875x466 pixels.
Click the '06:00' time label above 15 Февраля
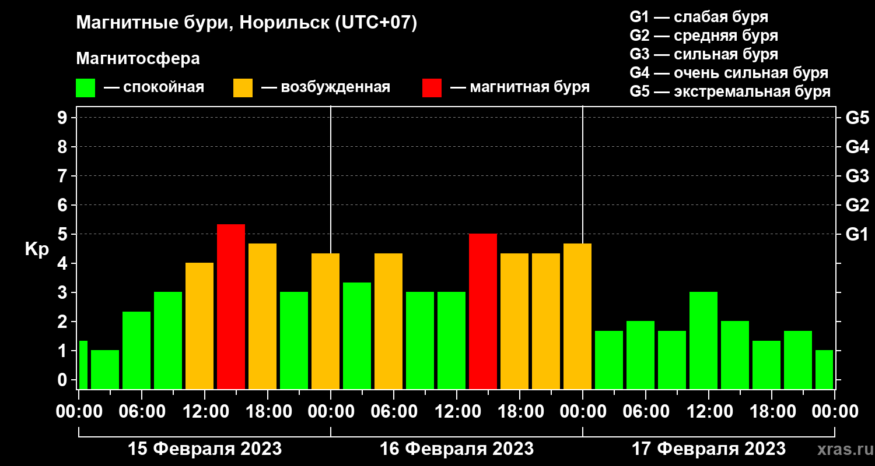pos(141,411)
